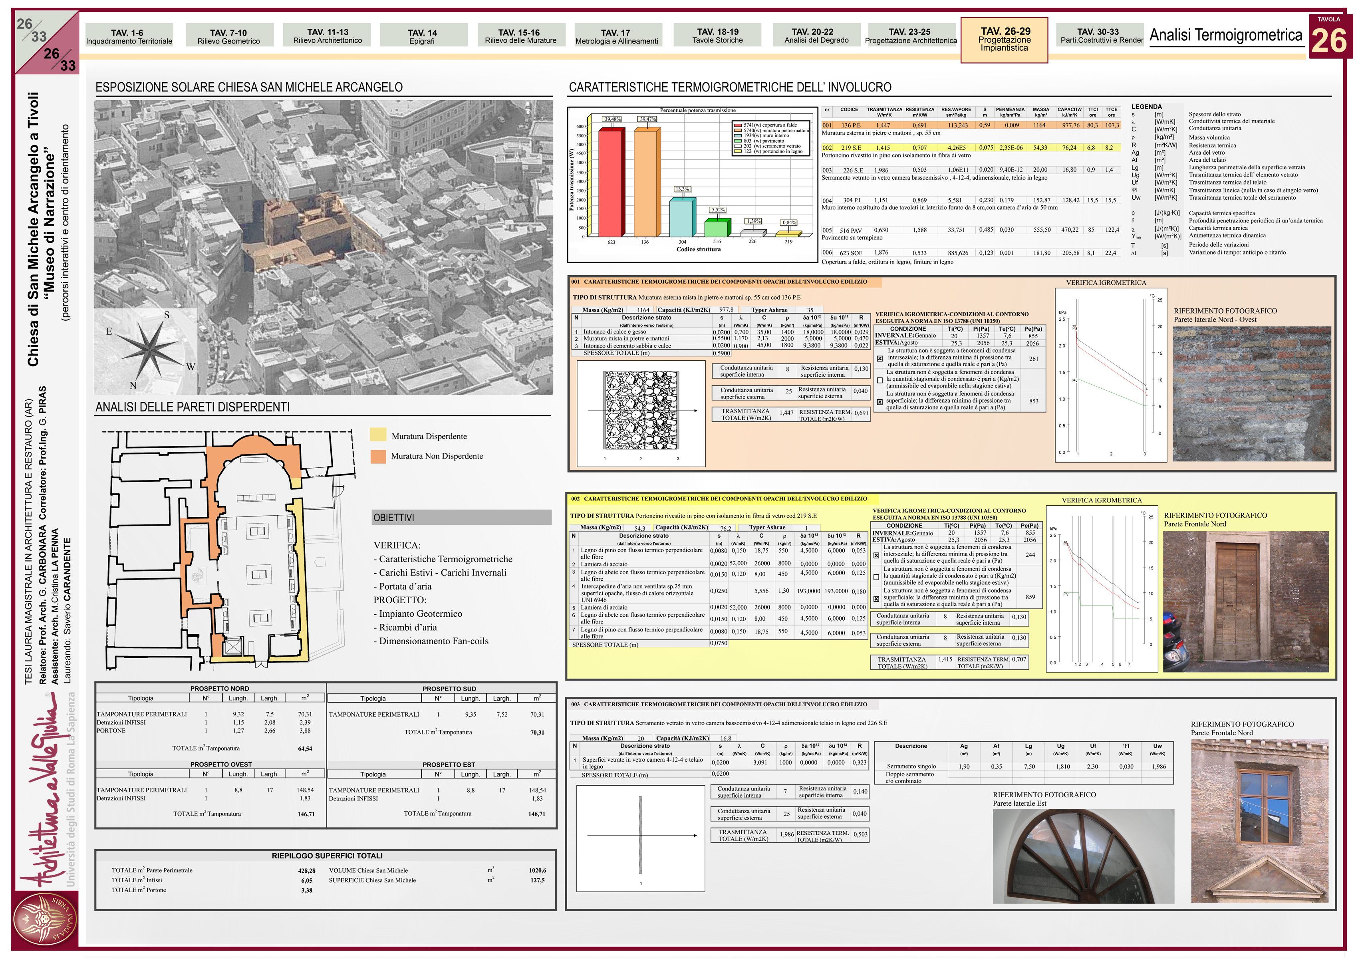Select the 136 P.E code row

[971, 125]
